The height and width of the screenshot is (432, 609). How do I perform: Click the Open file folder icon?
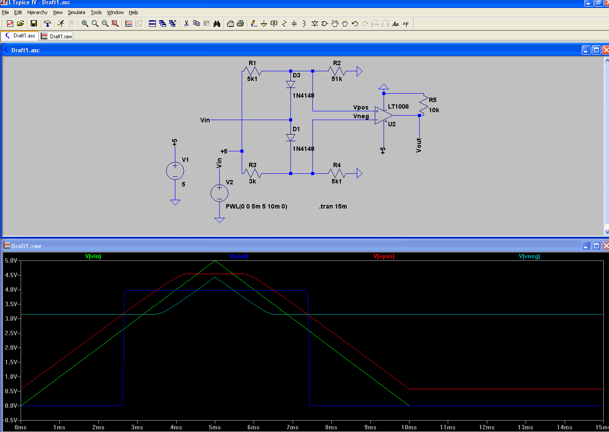pos(20,24)
